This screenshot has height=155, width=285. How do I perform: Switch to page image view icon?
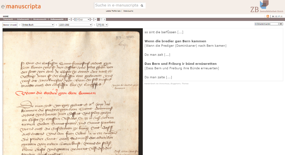point(101,19)
